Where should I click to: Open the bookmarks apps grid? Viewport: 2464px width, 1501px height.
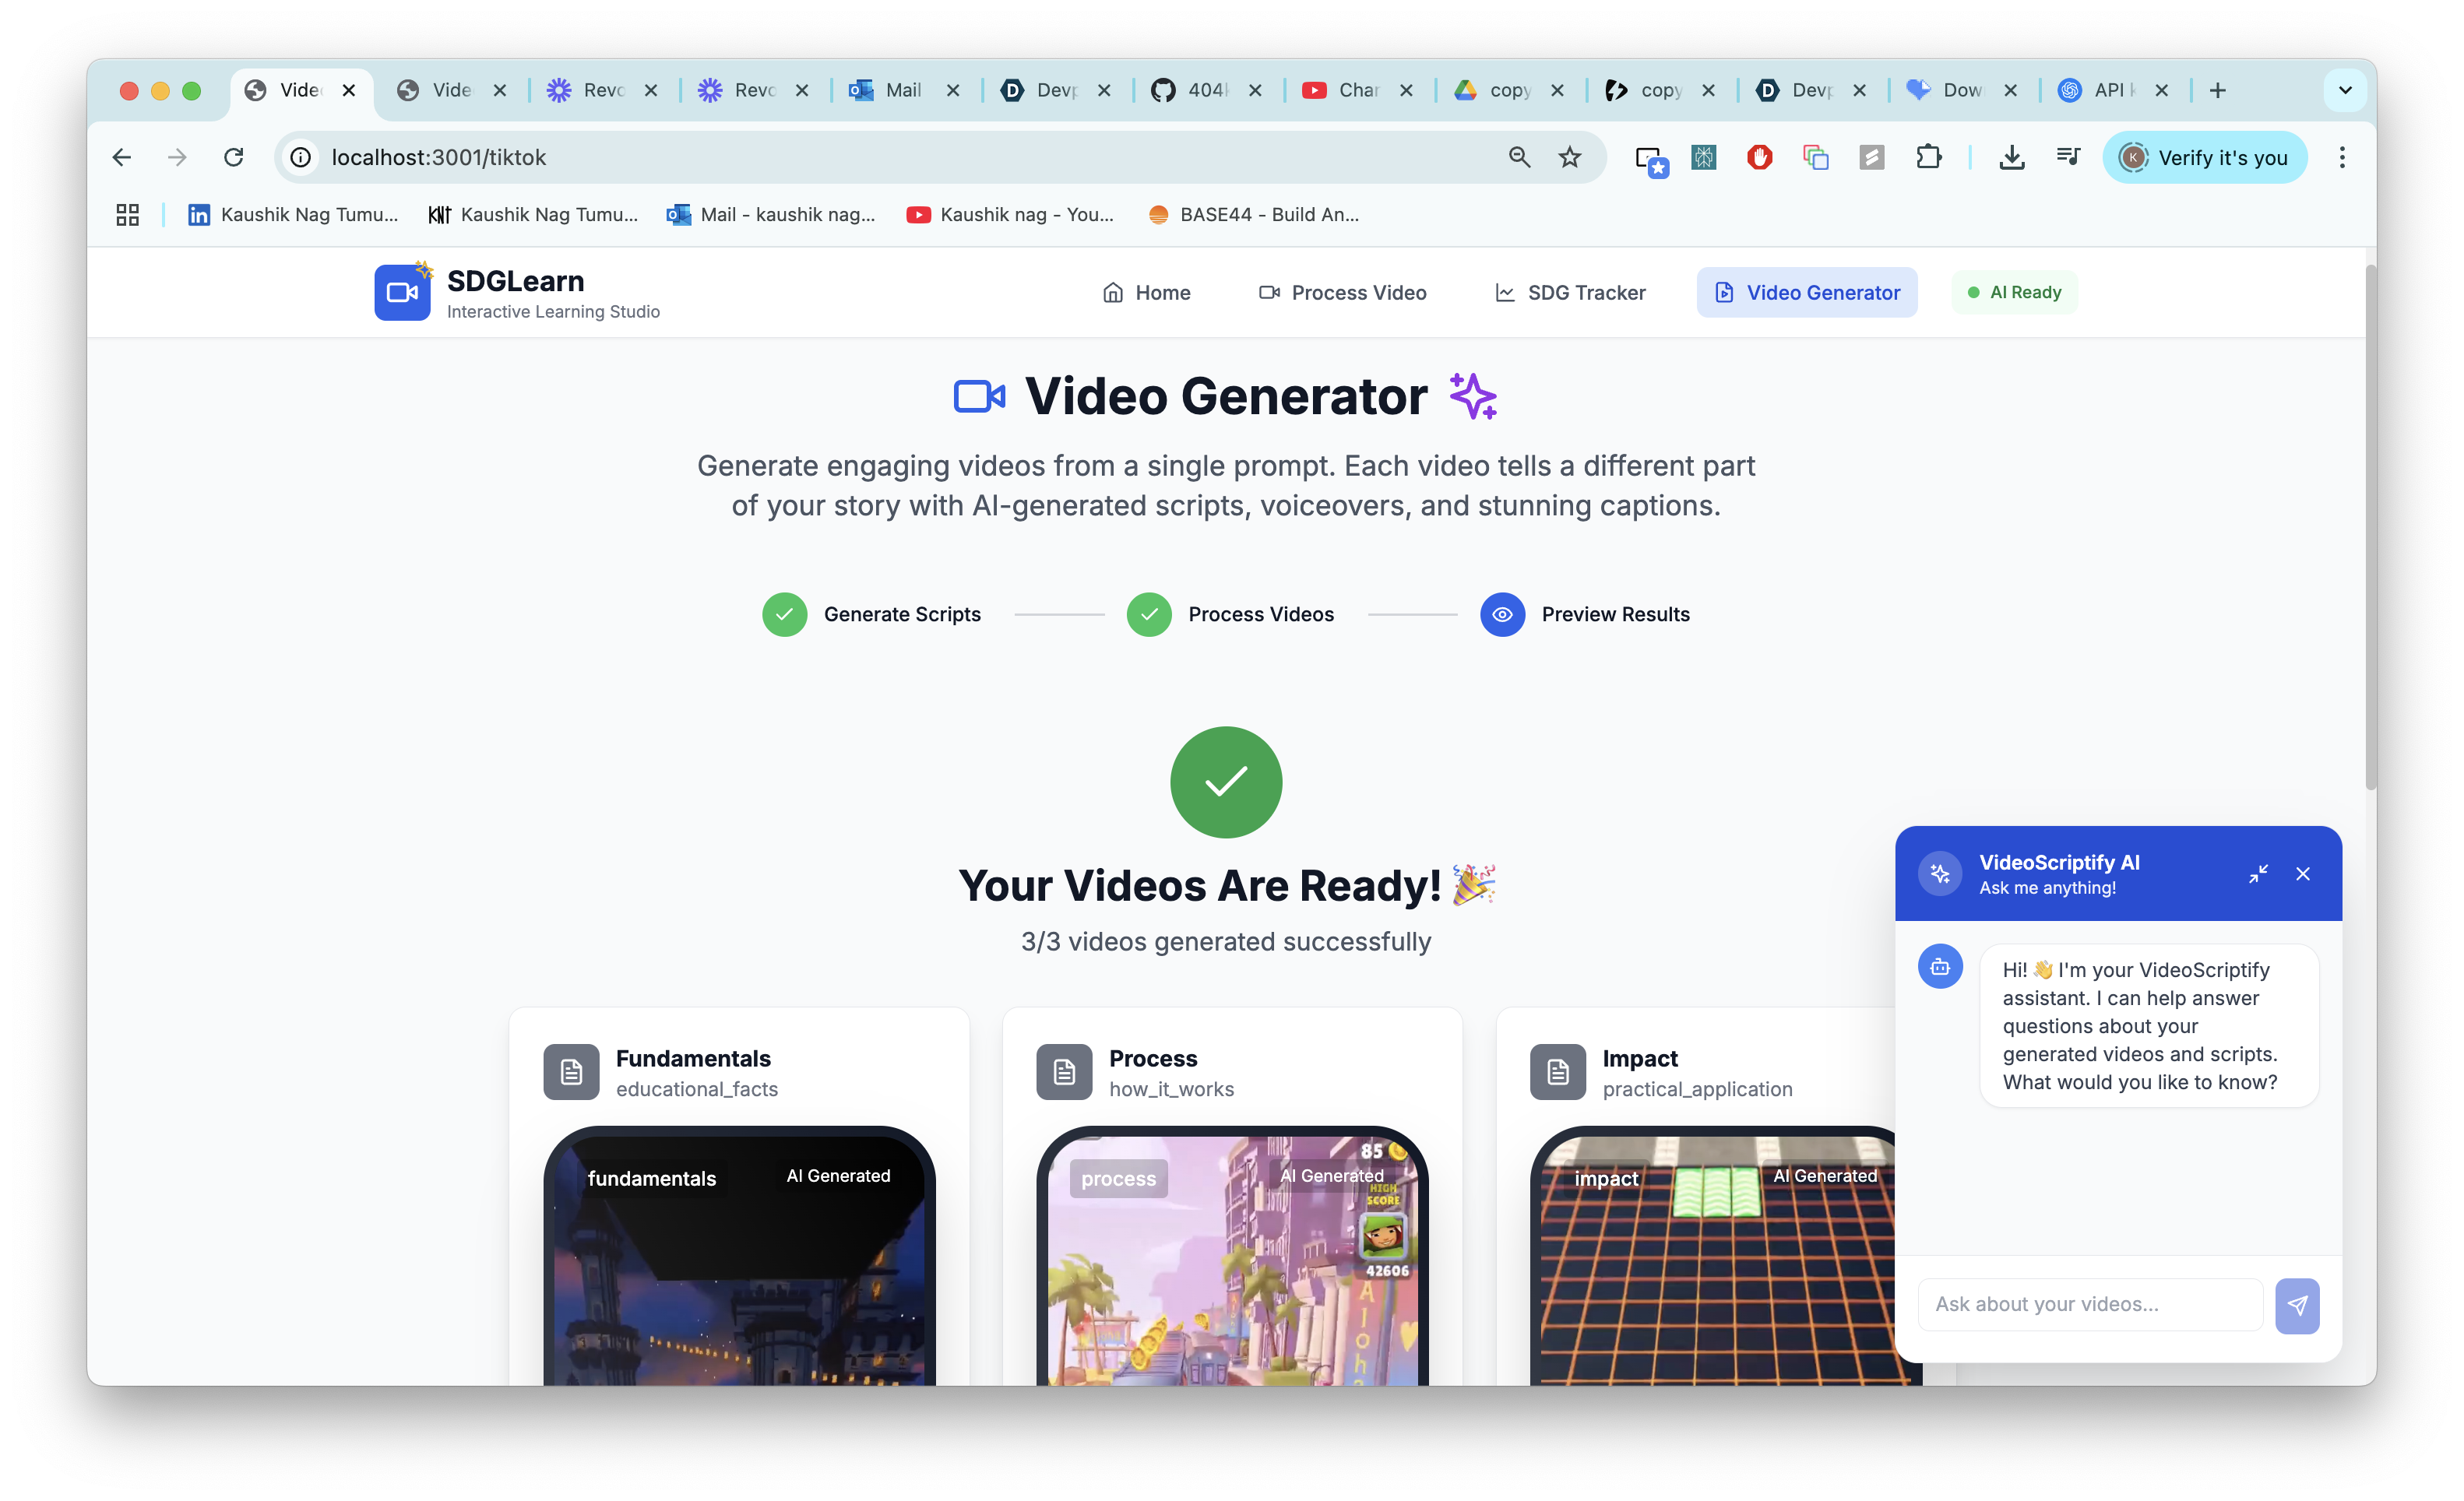point(127,214)
